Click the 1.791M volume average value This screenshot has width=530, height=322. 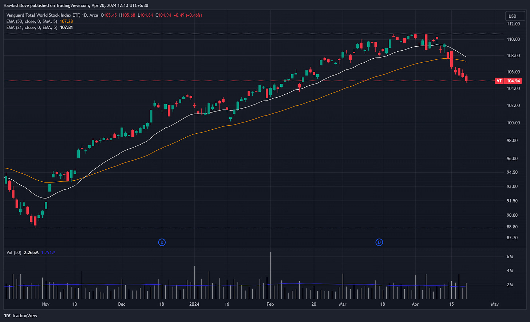[48, 252]
